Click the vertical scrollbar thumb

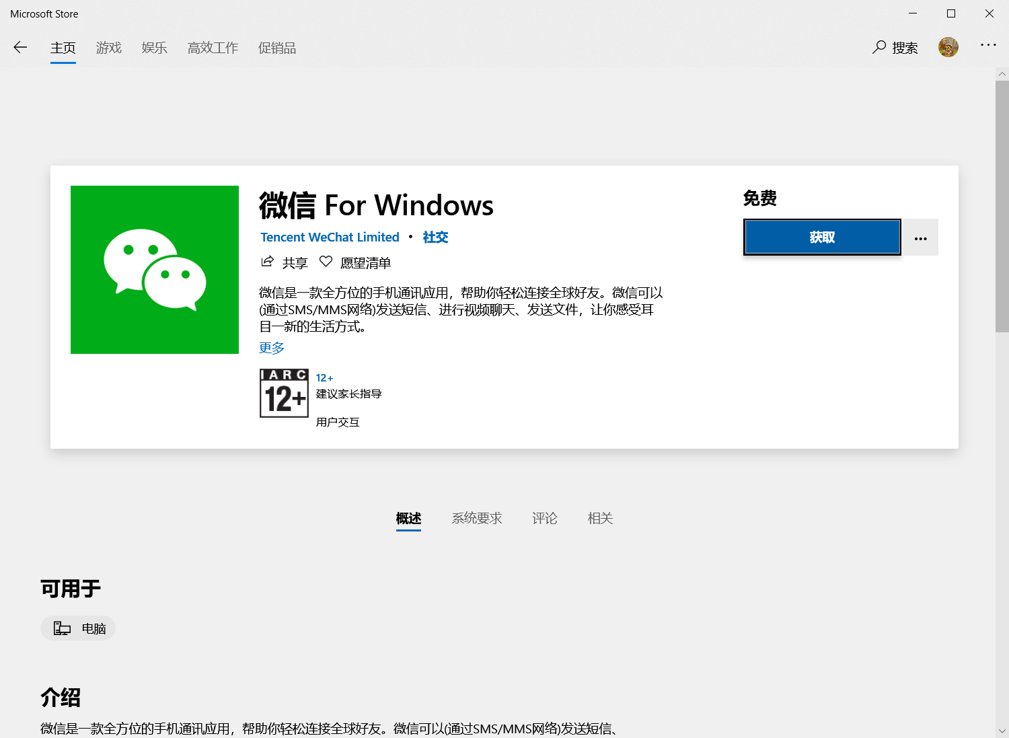[1002, 206]
